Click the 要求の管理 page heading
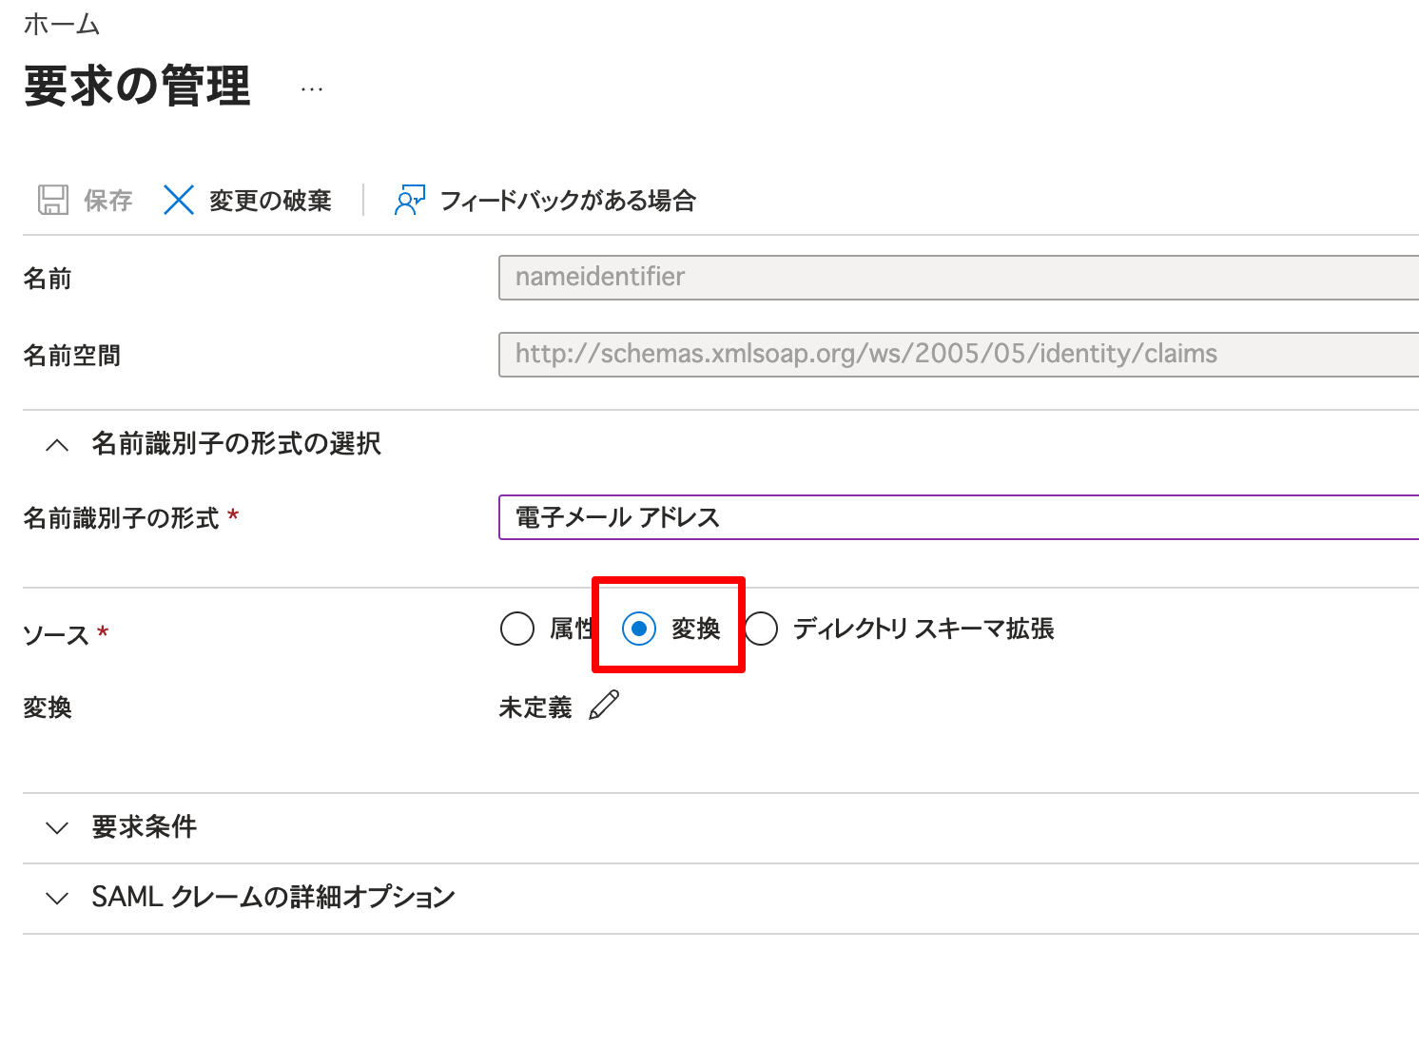 coord(136,87)
